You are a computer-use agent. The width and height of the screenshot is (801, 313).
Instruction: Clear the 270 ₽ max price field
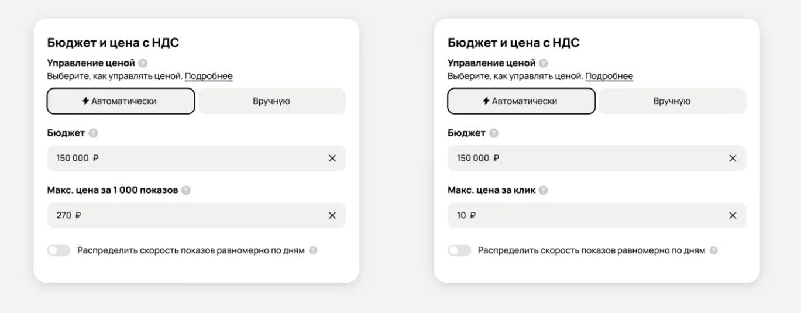[332, 215]
